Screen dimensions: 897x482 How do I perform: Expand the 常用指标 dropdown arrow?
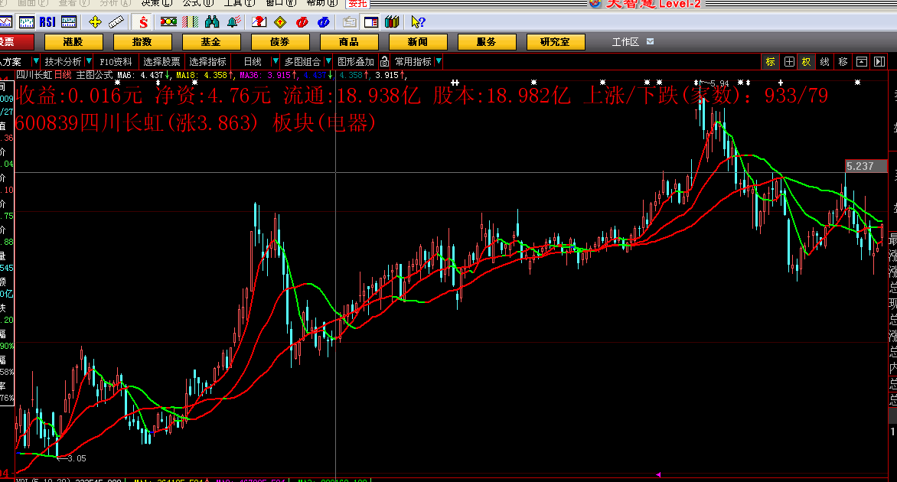(439, 61)
